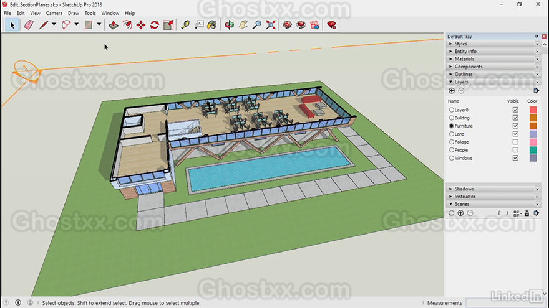Open the Draw menu
This screenshot has height=308, width=549.
click(73, 13)
